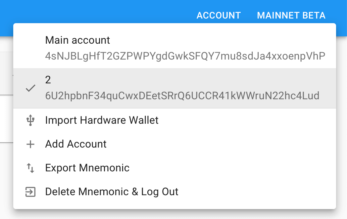Image resolution: width=347 pixels, height=219 pixels.
Task: Click the highlighted grey row of the selected account
Action: click(174, 88)
